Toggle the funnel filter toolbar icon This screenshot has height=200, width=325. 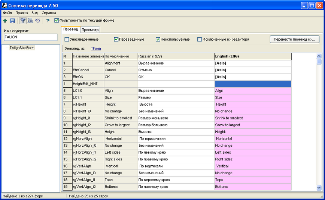[23, 21]
